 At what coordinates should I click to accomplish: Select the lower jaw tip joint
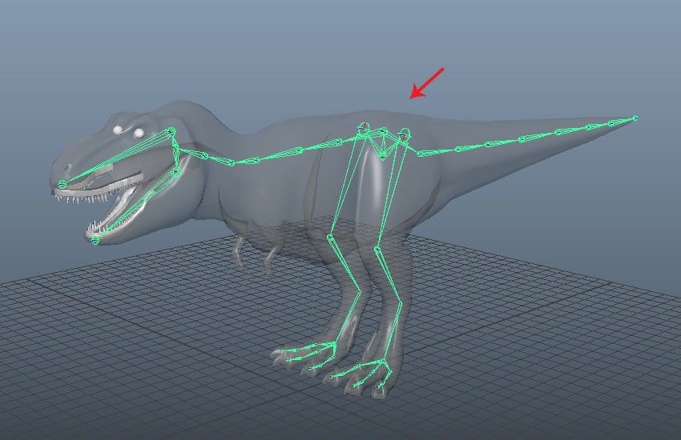95,239
